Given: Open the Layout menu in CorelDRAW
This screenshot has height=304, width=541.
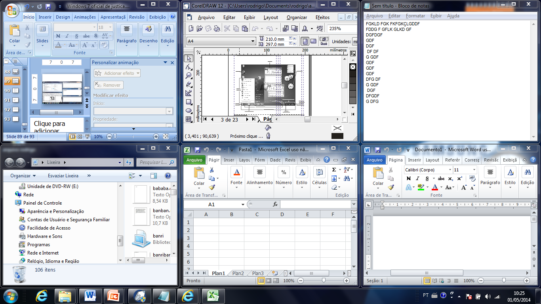Looking at the screenshot, I should [271, 17].
